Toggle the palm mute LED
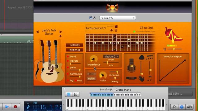 tap(68, 68)
